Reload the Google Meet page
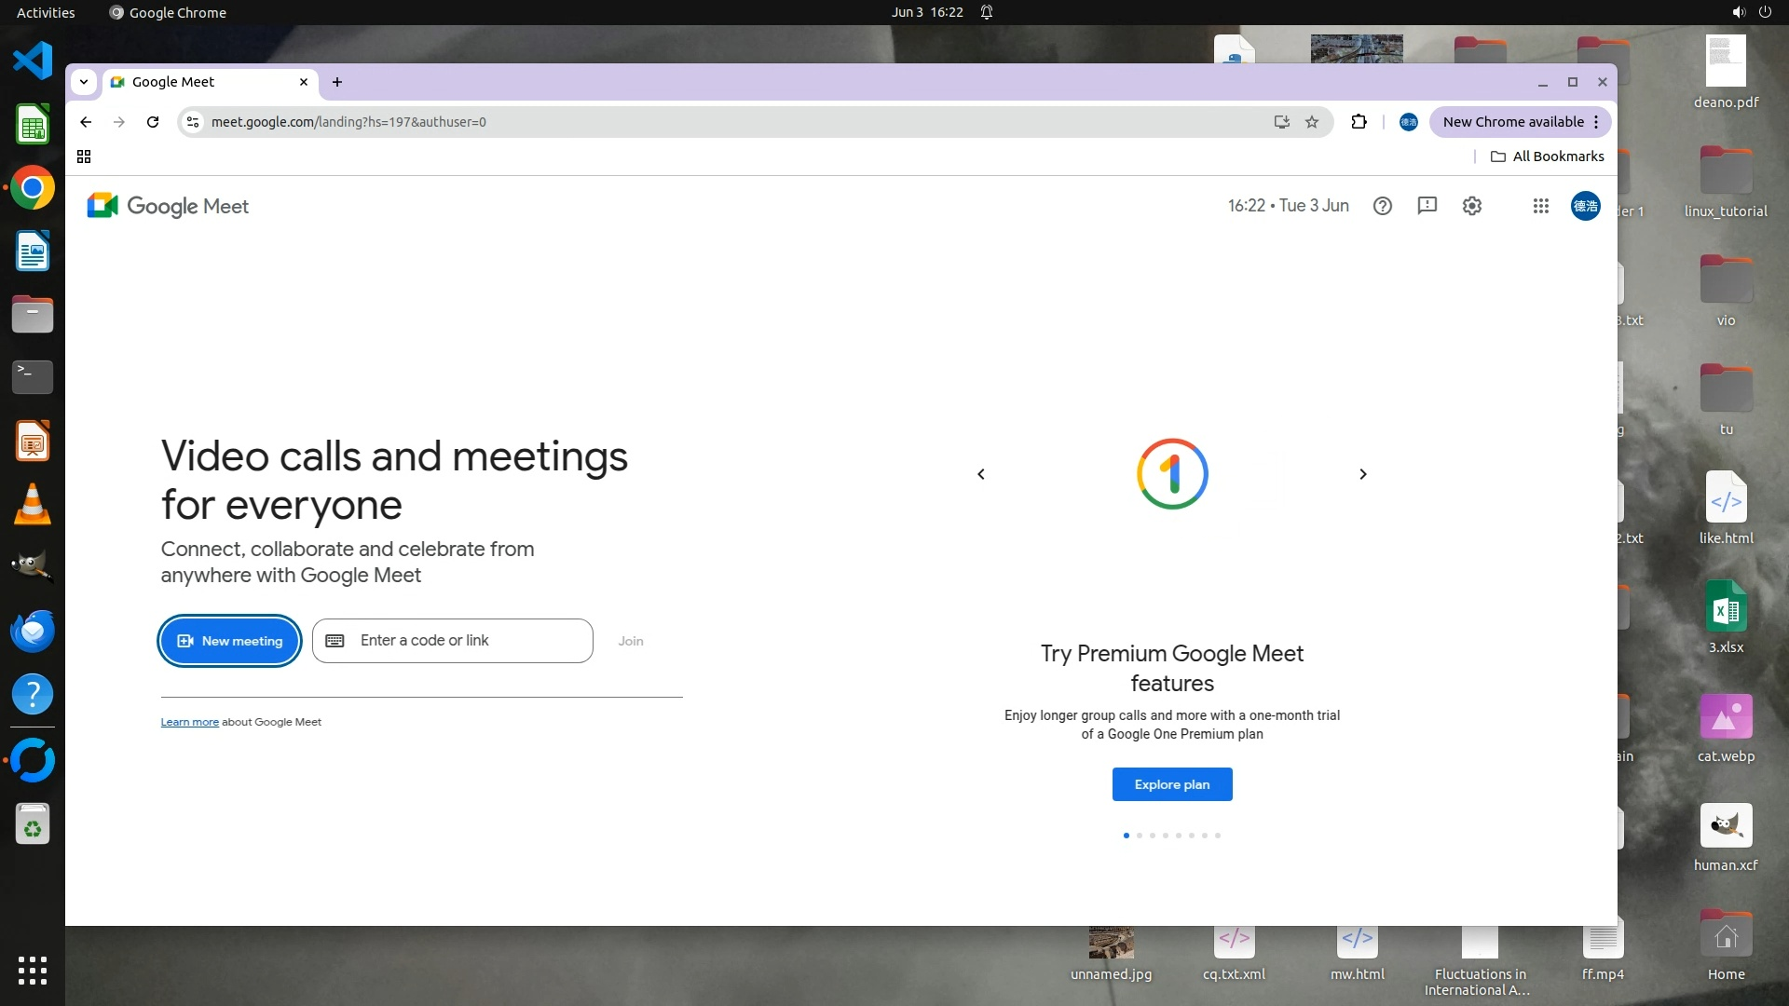This screenshot has width=1789, height=1006. pyautogui.click(x=153, y=122)
